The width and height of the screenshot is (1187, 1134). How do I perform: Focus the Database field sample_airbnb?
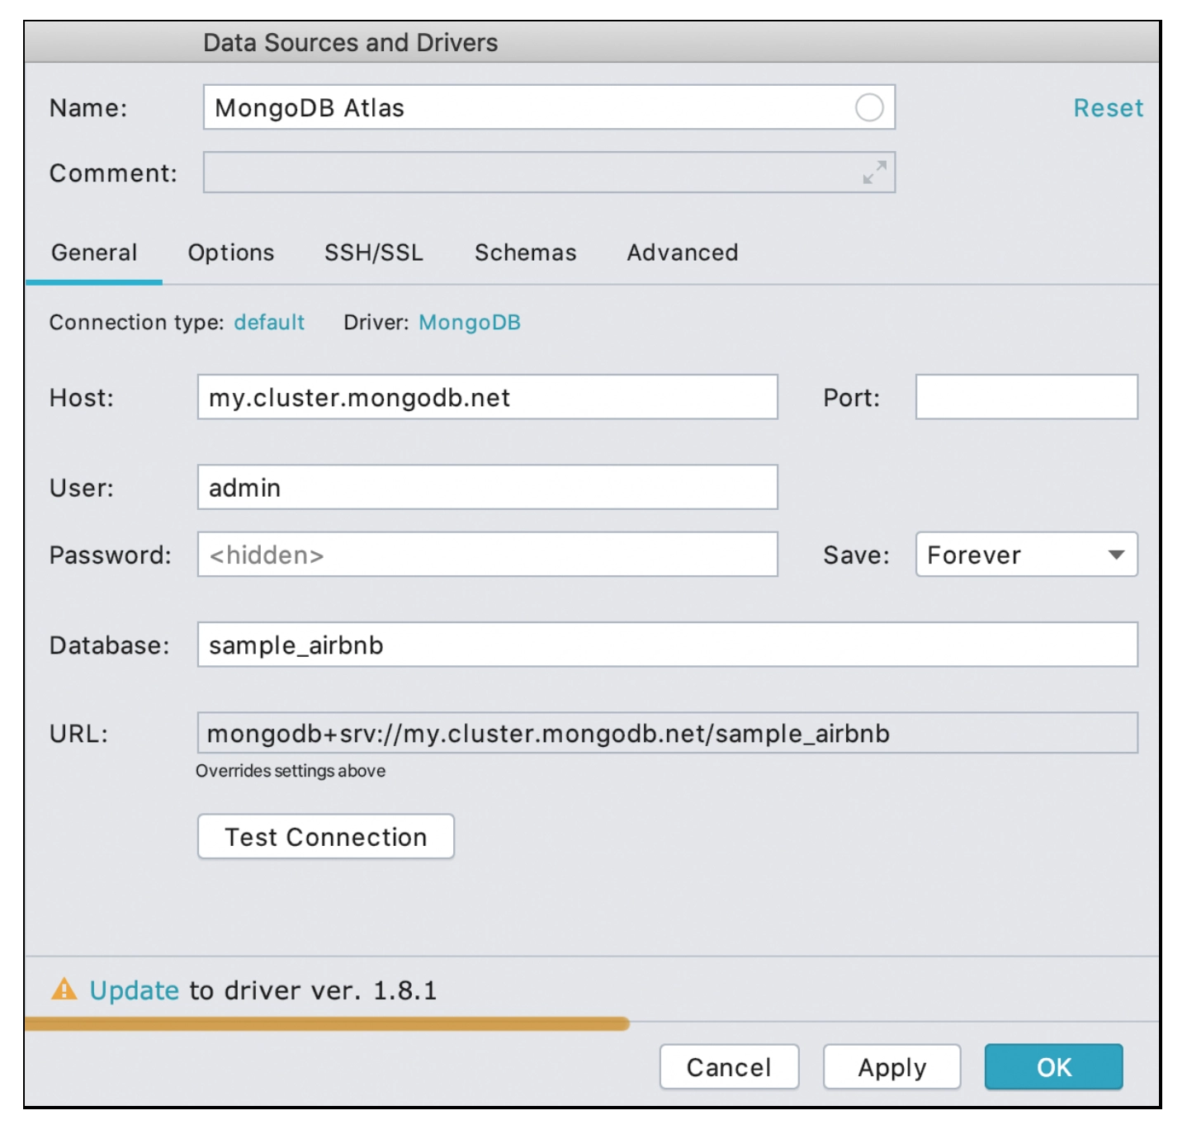point(667,645)
